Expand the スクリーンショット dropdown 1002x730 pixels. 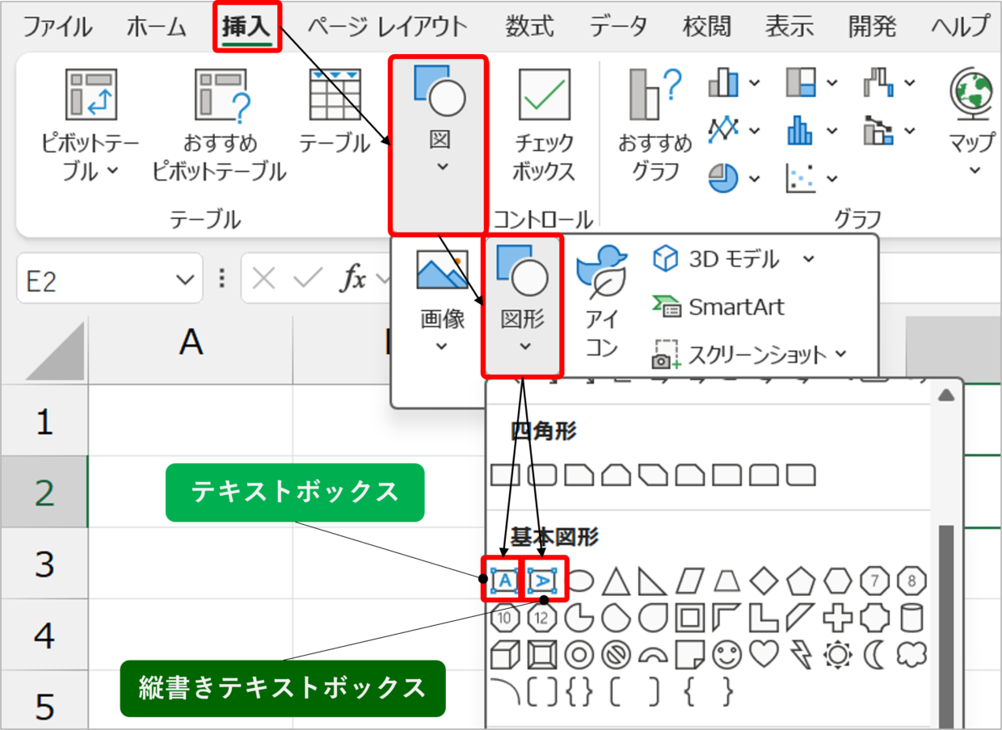pos(841,354)
